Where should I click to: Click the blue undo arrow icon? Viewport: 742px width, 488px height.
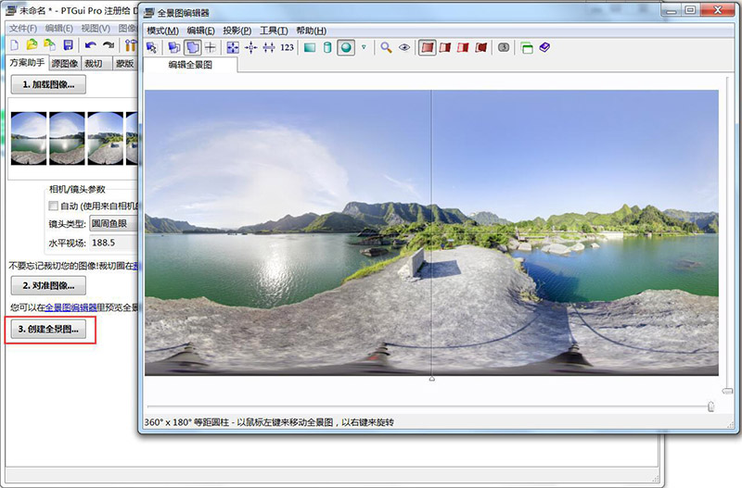click(90, 45)
